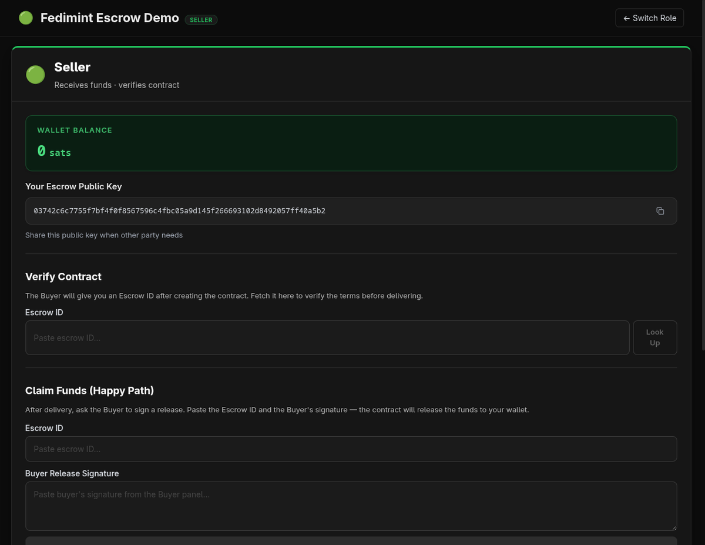Focus the Claim Funds Escrow ID field
Screen dimensions: 705x545
click(351, 449)
